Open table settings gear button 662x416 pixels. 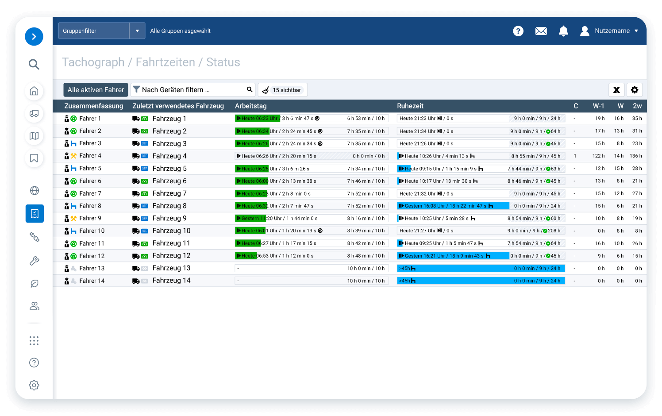(x=635, y=90)
